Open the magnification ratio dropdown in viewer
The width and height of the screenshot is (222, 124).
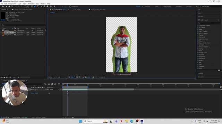point(52,77)
